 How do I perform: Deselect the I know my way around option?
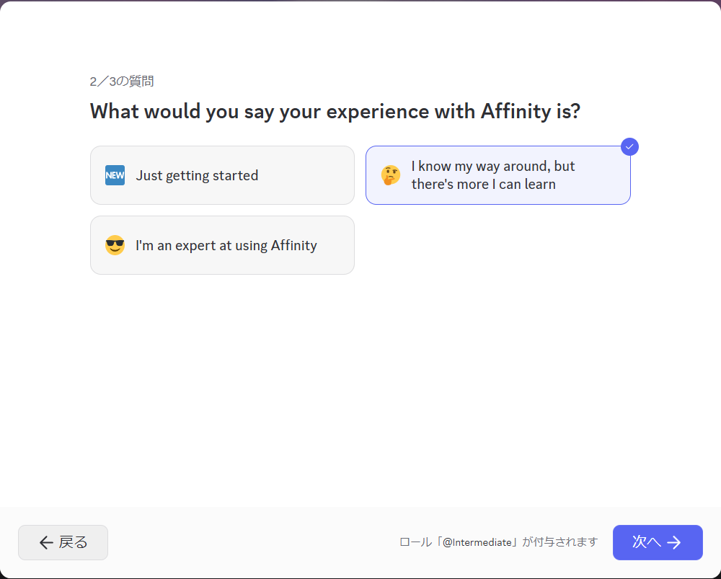tap(497, 175)
